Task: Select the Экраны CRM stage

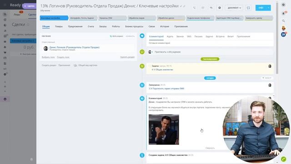Action: [x=112, y=18]
